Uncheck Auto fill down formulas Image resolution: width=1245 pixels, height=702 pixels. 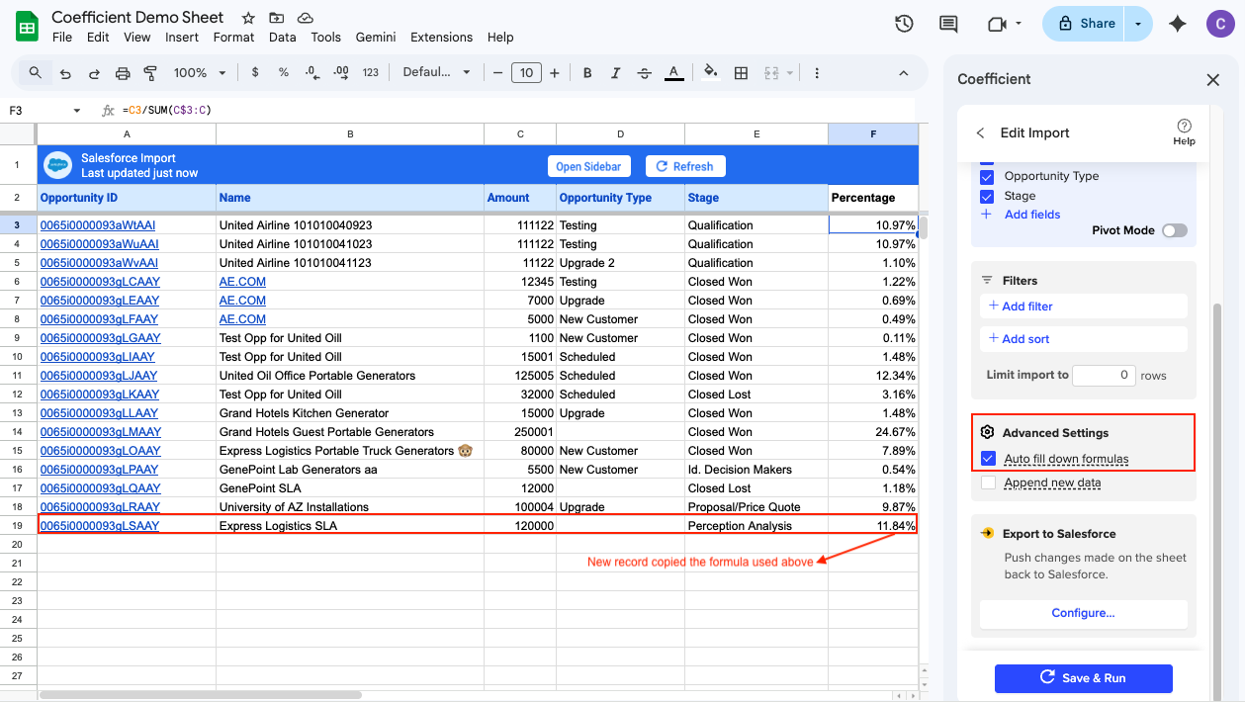[987, 459]
